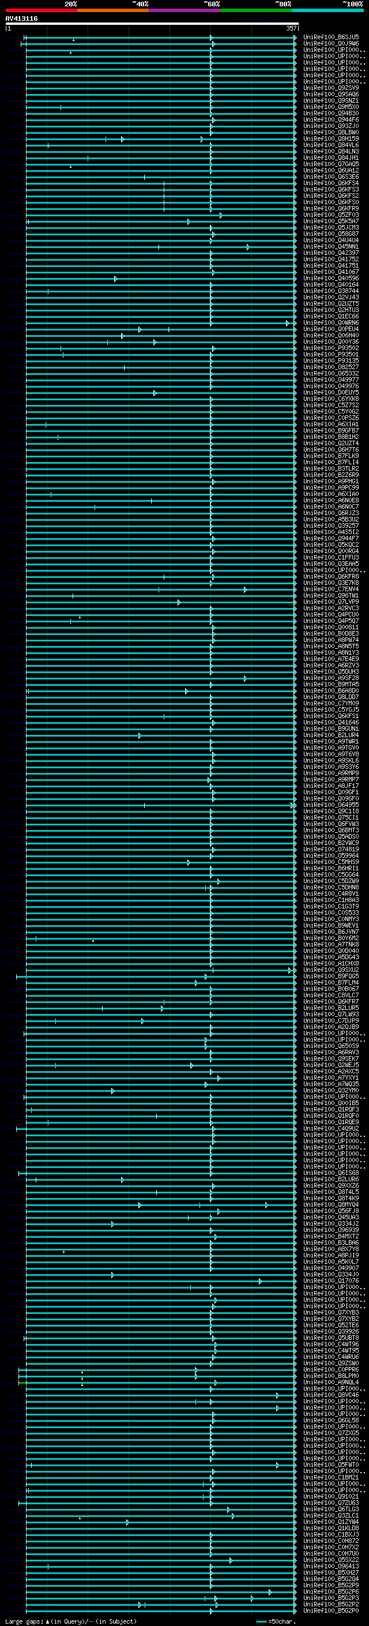369x1626 pixels.
Task: Open hit UniRef100_B0Y6M2
Action: coord(331,938)
